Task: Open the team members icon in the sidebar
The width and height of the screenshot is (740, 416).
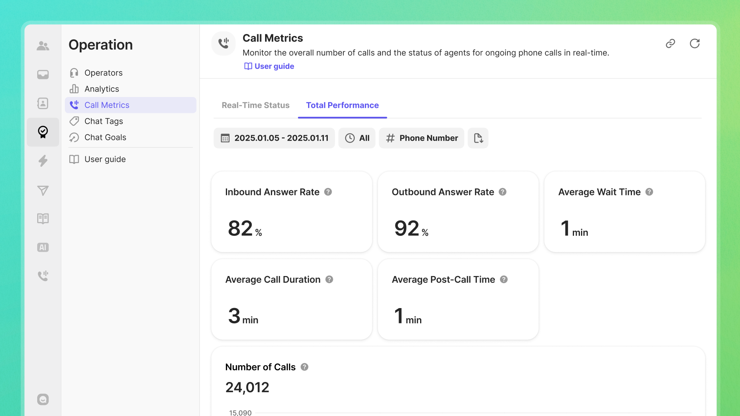Action: (x=43, y=46)
